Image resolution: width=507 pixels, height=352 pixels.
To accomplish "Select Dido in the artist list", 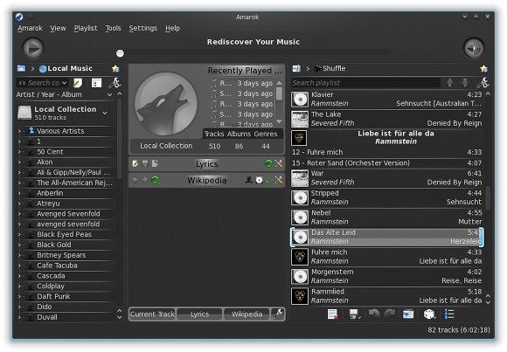I will pyautogui.click(x=45, y=307).
